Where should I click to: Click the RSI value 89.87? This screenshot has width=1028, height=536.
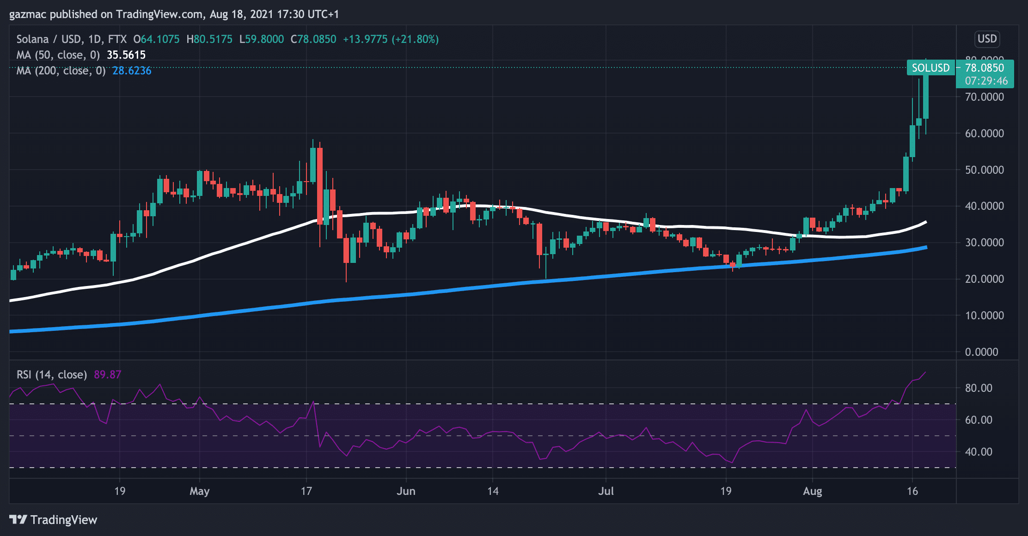click(106, 375)
